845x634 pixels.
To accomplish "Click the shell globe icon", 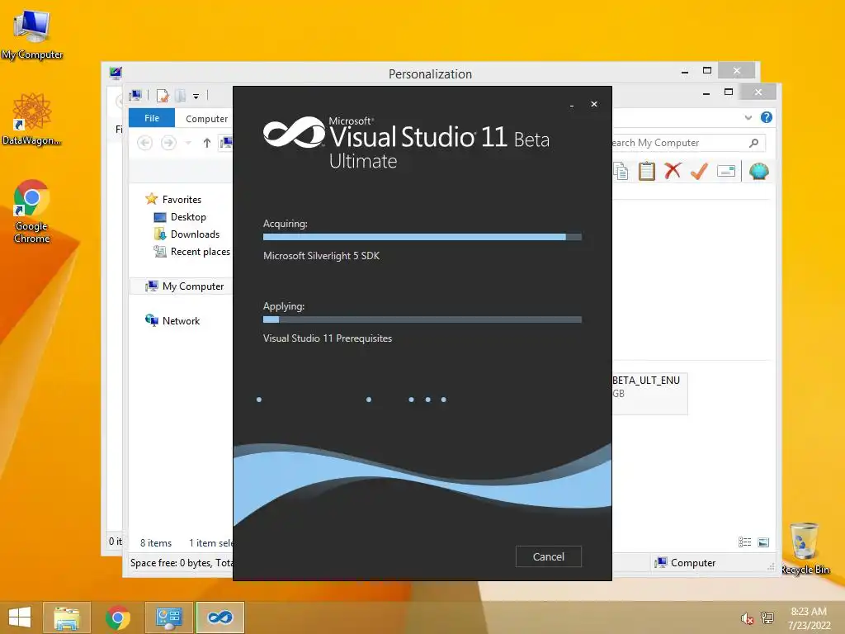I will [759, 172].
